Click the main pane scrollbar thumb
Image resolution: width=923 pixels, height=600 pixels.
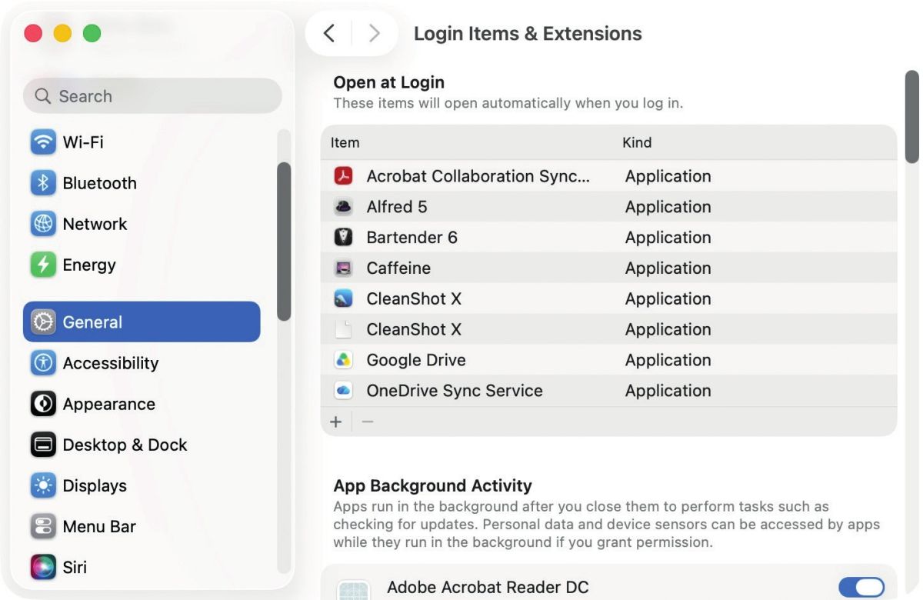(912, 117)
